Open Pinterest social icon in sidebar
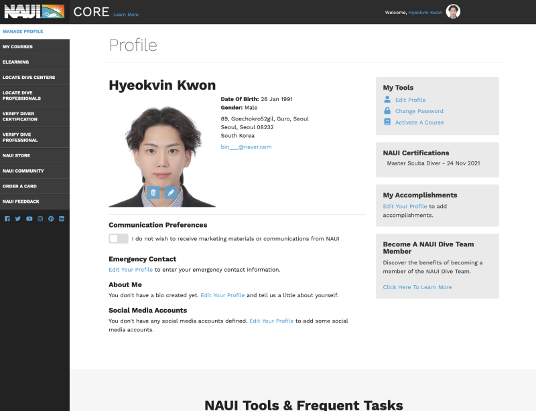536x411 pixels. click(51, 219)
